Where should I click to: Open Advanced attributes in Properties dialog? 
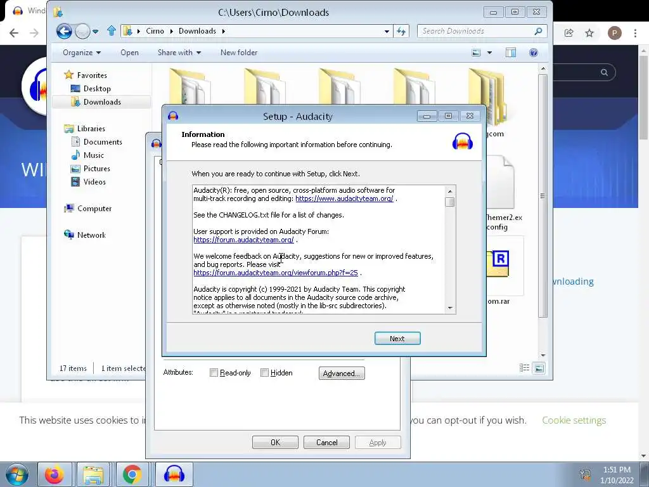point(342,373)
